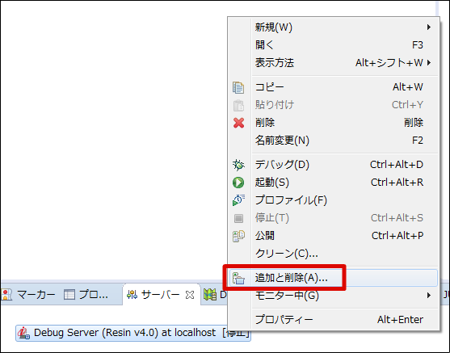Choose クリーン(C)... from the menu

coord(333,254)
